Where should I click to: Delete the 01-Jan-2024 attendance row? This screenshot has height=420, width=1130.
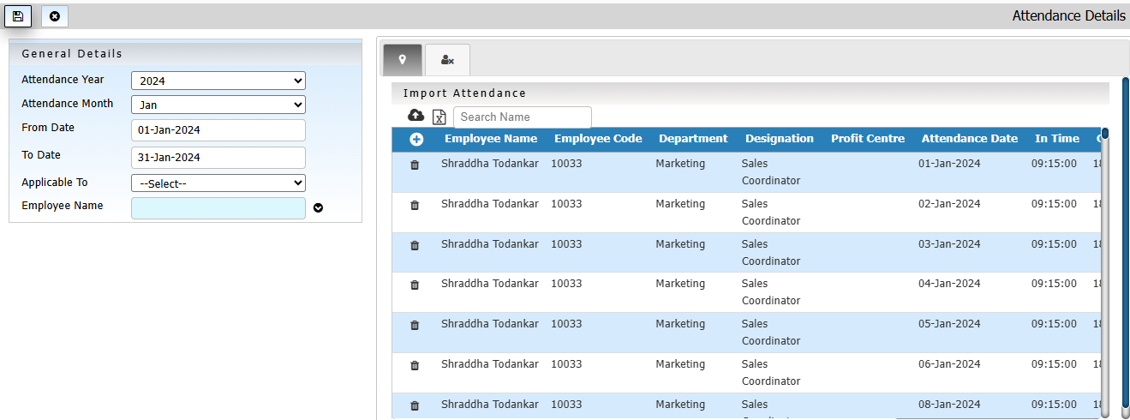pyautogui.click(x=415, y=165)
